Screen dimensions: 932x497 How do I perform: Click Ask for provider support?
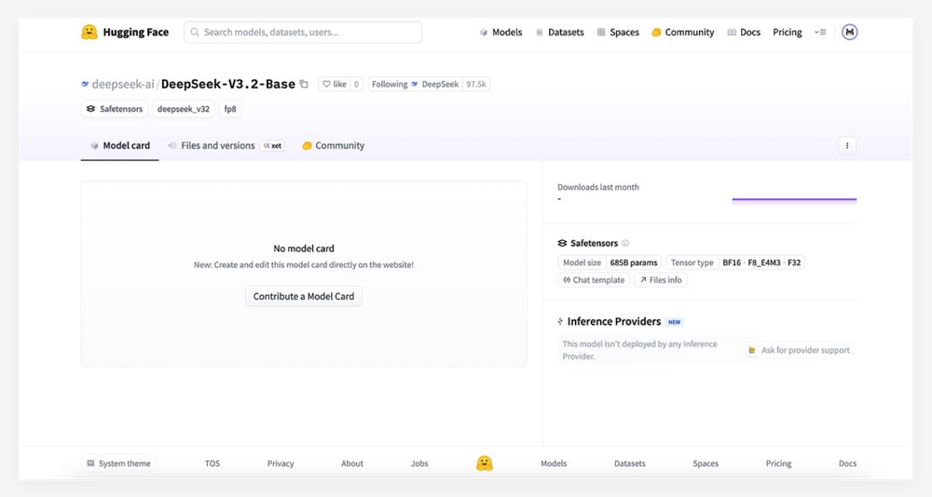click(x=799, y=351)
